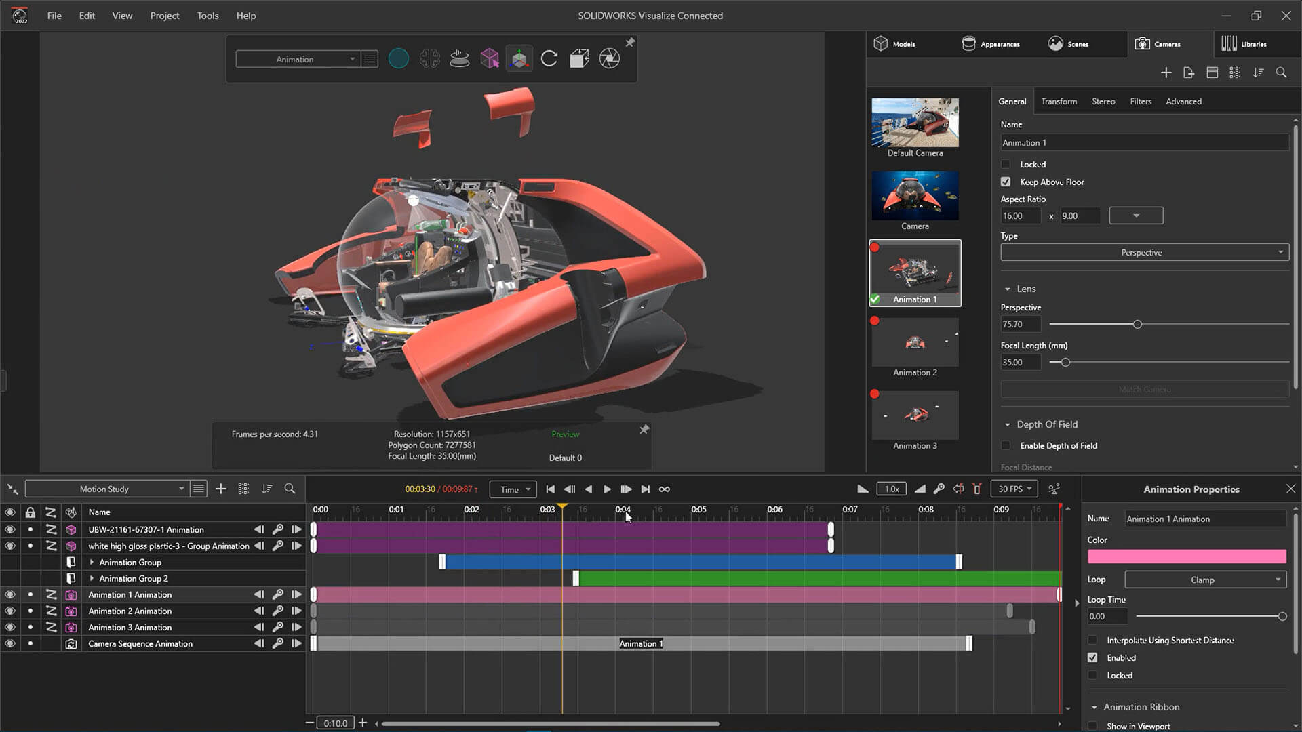Open the Filters tab
Screen dimensions: 1302x732
1141,102
